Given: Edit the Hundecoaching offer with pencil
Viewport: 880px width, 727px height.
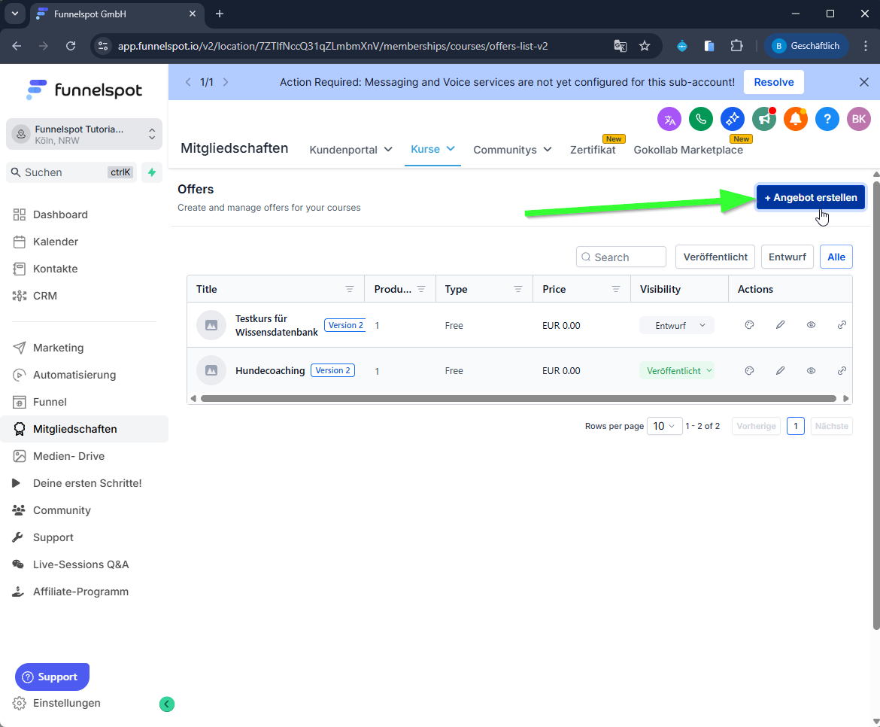Looking at the screenshot, I should pos(780,370).
